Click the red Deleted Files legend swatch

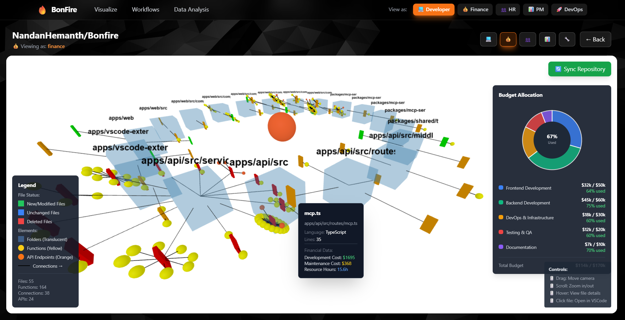(x=21, y=222)
